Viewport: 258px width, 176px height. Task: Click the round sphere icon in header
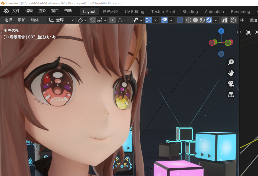(x=233, y=20)
